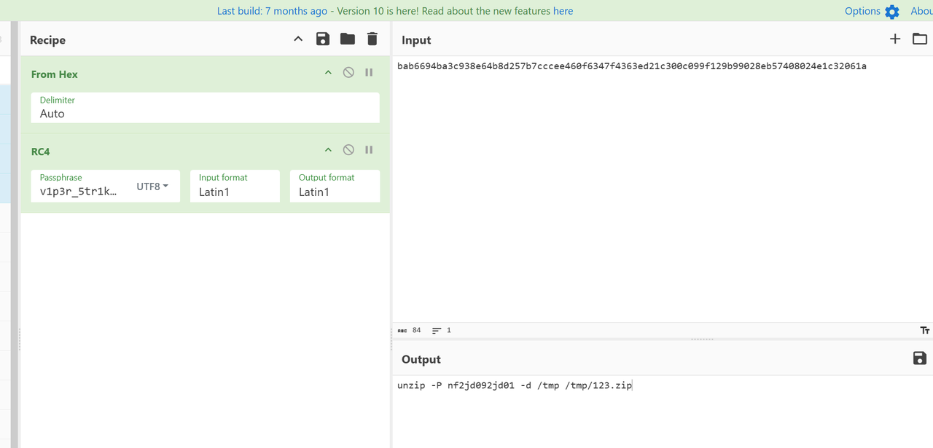
Task: Disable the From Hex operation
Action: [x=348, y=73]
